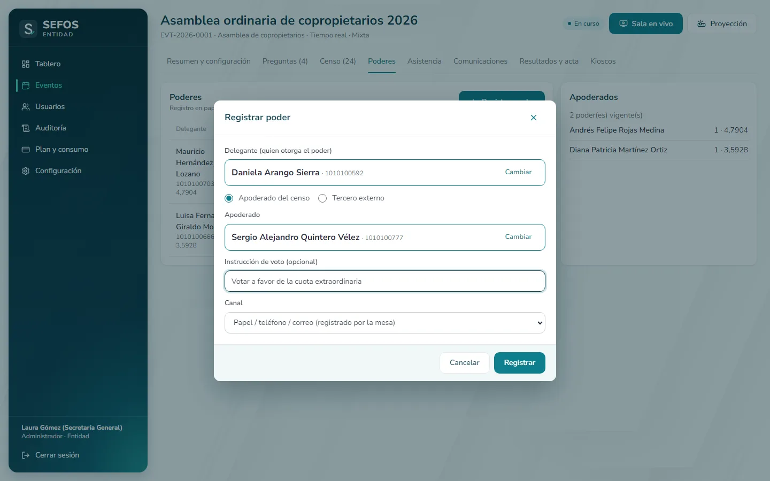Select the Tercero externo radio option

click(x=322, y=198)
